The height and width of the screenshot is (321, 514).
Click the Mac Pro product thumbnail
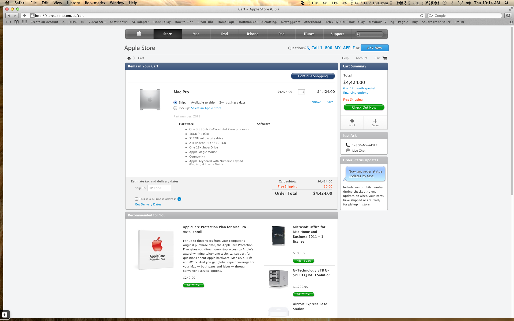(150, 100)
